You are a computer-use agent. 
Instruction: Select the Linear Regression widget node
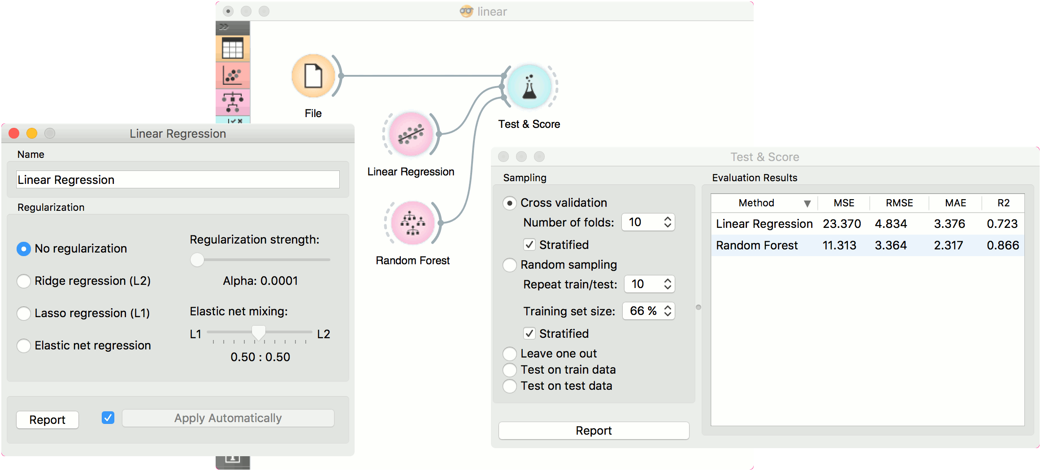click(x=411, y=134)
